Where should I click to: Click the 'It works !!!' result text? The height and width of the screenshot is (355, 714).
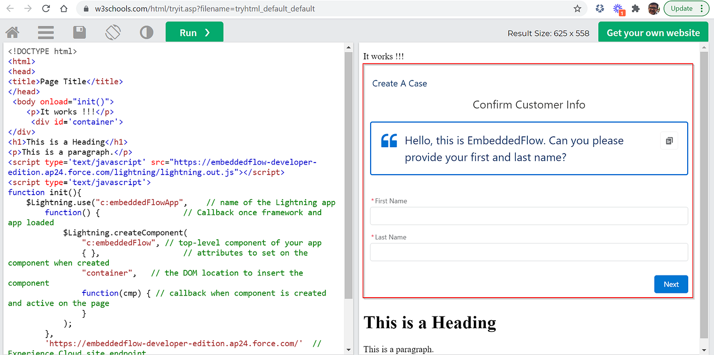(383, 56)
